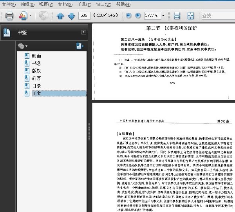Go to next page with down arrow
This screenshot has width=235, height=212.
tap(71, 16)
